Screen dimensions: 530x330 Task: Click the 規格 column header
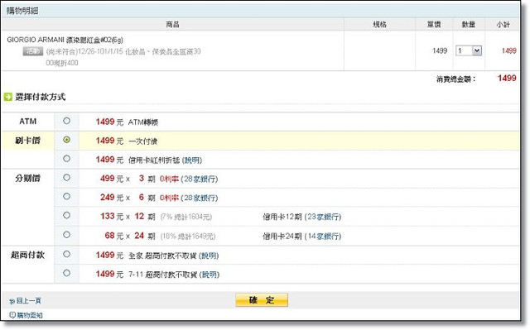tap(379, 24)
